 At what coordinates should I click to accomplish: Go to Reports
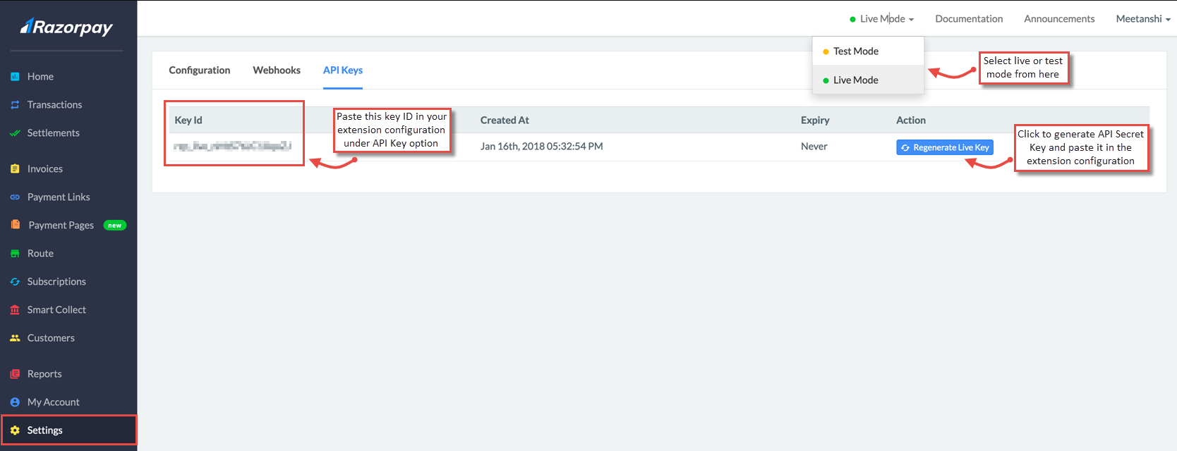[x=44, y=373]
